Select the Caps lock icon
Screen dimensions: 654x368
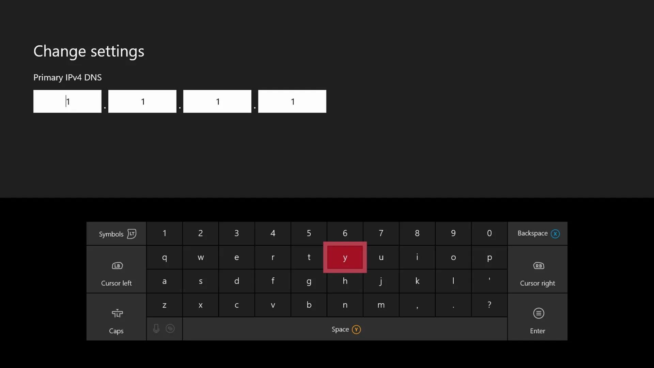(x=116, y=313)
